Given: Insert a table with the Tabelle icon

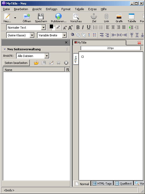Looking at the screenshot, I should coord(132,16).
